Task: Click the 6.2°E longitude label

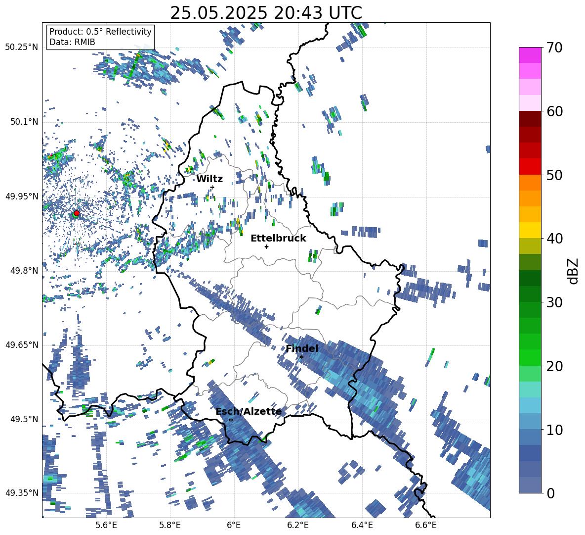Action: 298,525
